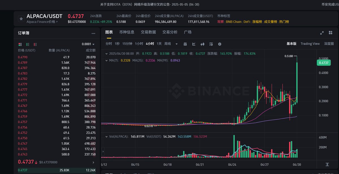Click the large red 0.4737 last price
This screenshot has height=174, width=339.
click(26, 162)
